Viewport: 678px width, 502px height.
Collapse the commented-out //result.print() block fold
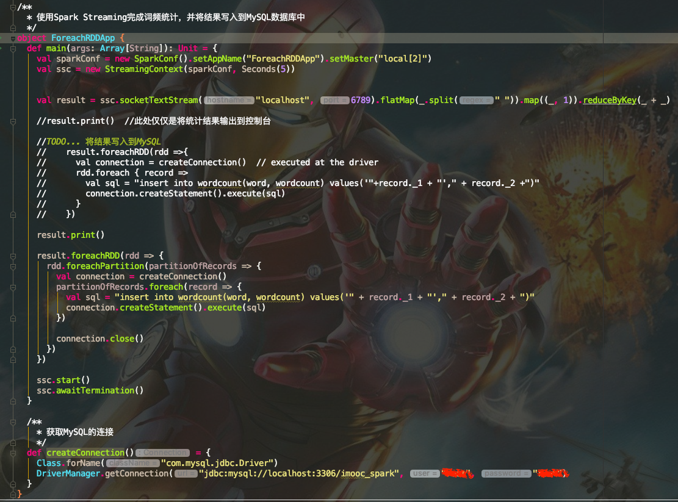[13, 121]
